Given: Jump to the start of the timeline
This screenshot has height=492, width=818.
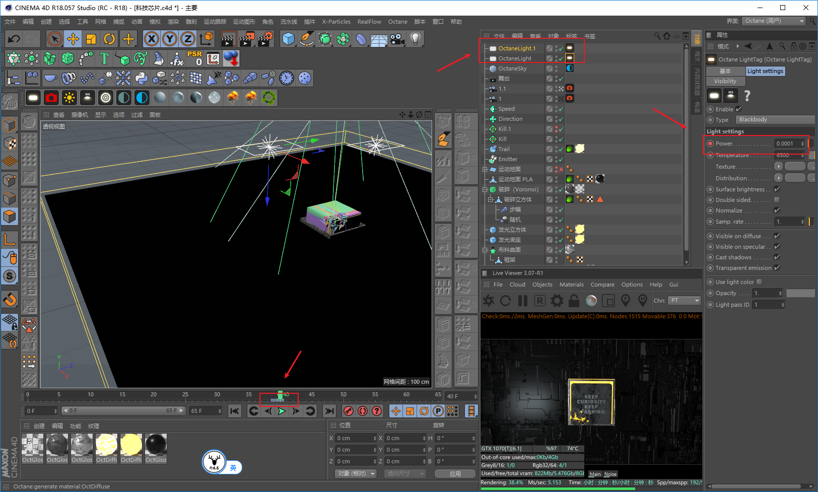Looking at the screenshot, I should click(235, 411).
